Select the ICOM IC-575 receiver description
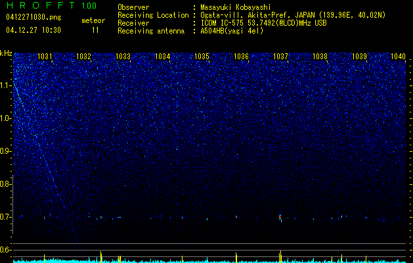 click(x=264, y=23)
